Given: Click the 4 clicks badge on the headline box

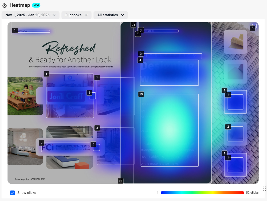Looking at the screenshot, I should (140, 60).
